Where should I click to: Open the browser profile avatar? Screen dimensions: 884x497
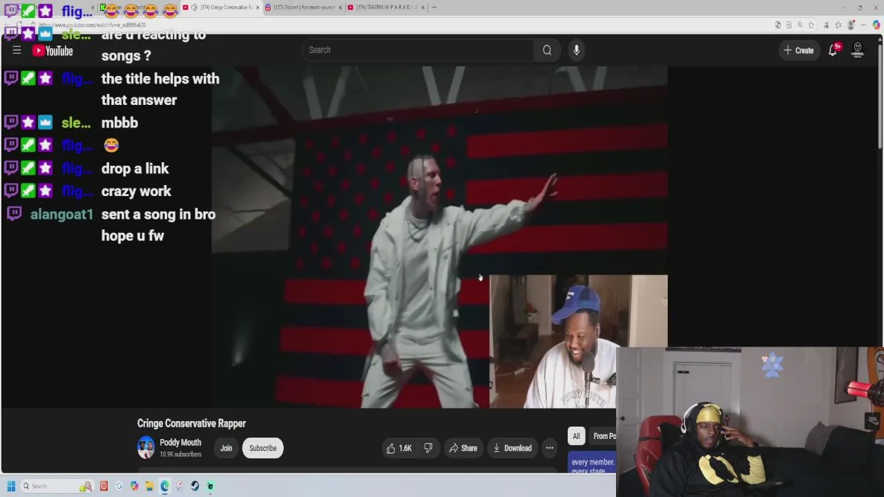click(x=851, y=25)
